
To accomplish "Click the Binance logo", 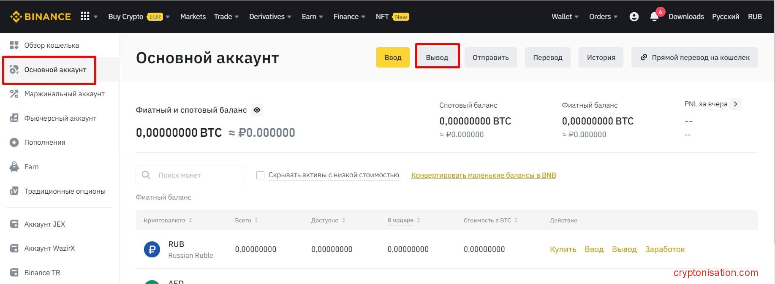I will pos(40,16).
